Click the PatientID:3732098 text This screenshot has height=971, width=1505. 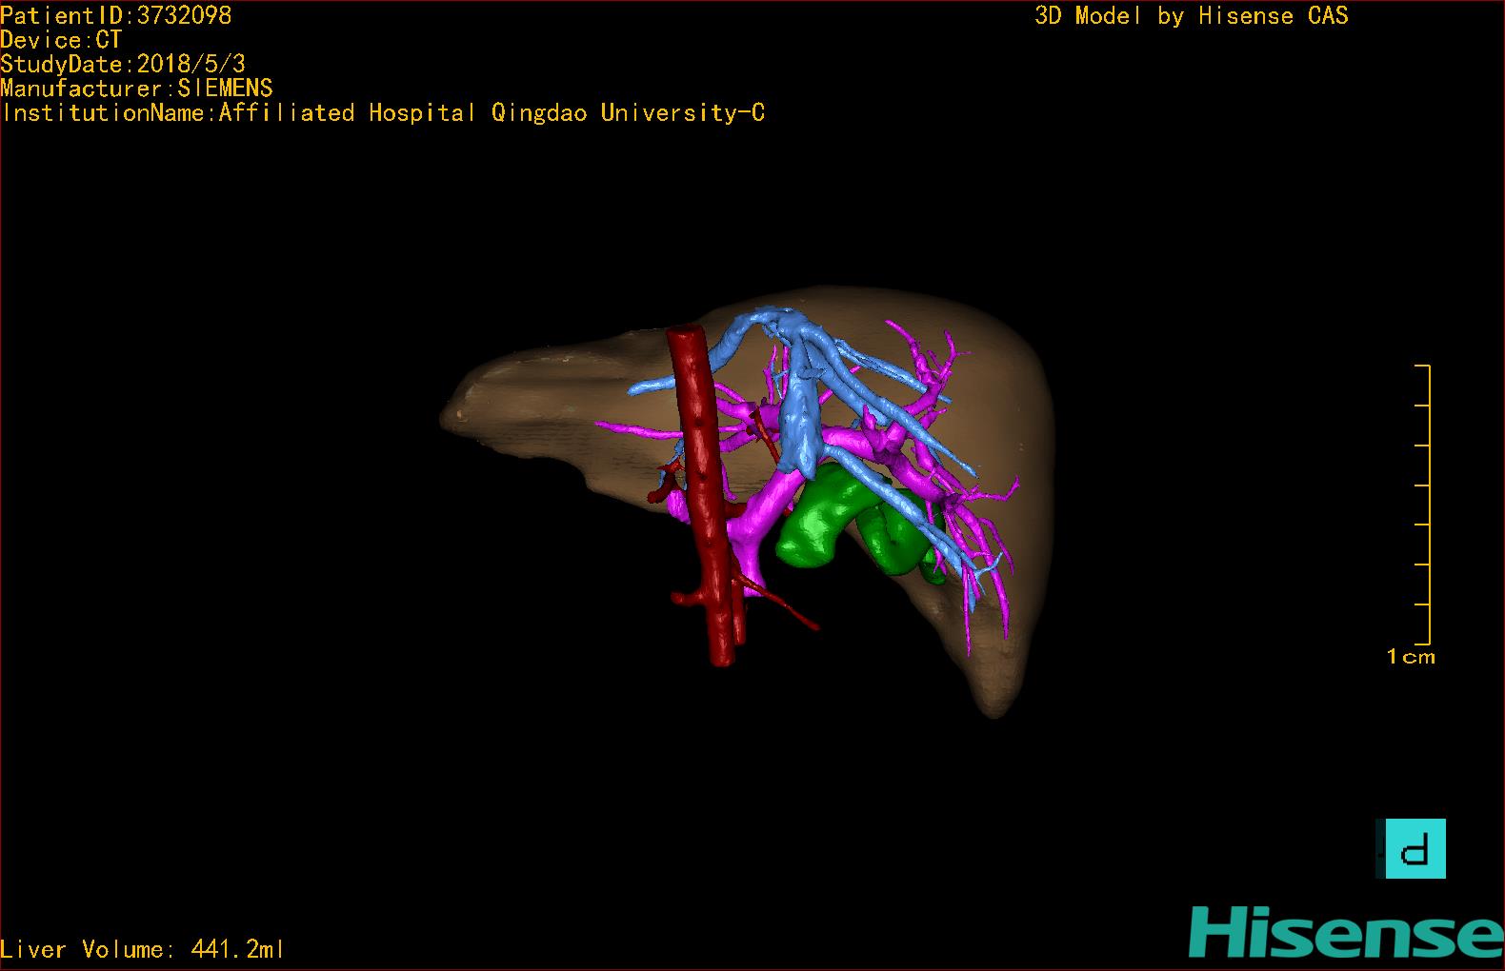point(115,15)
